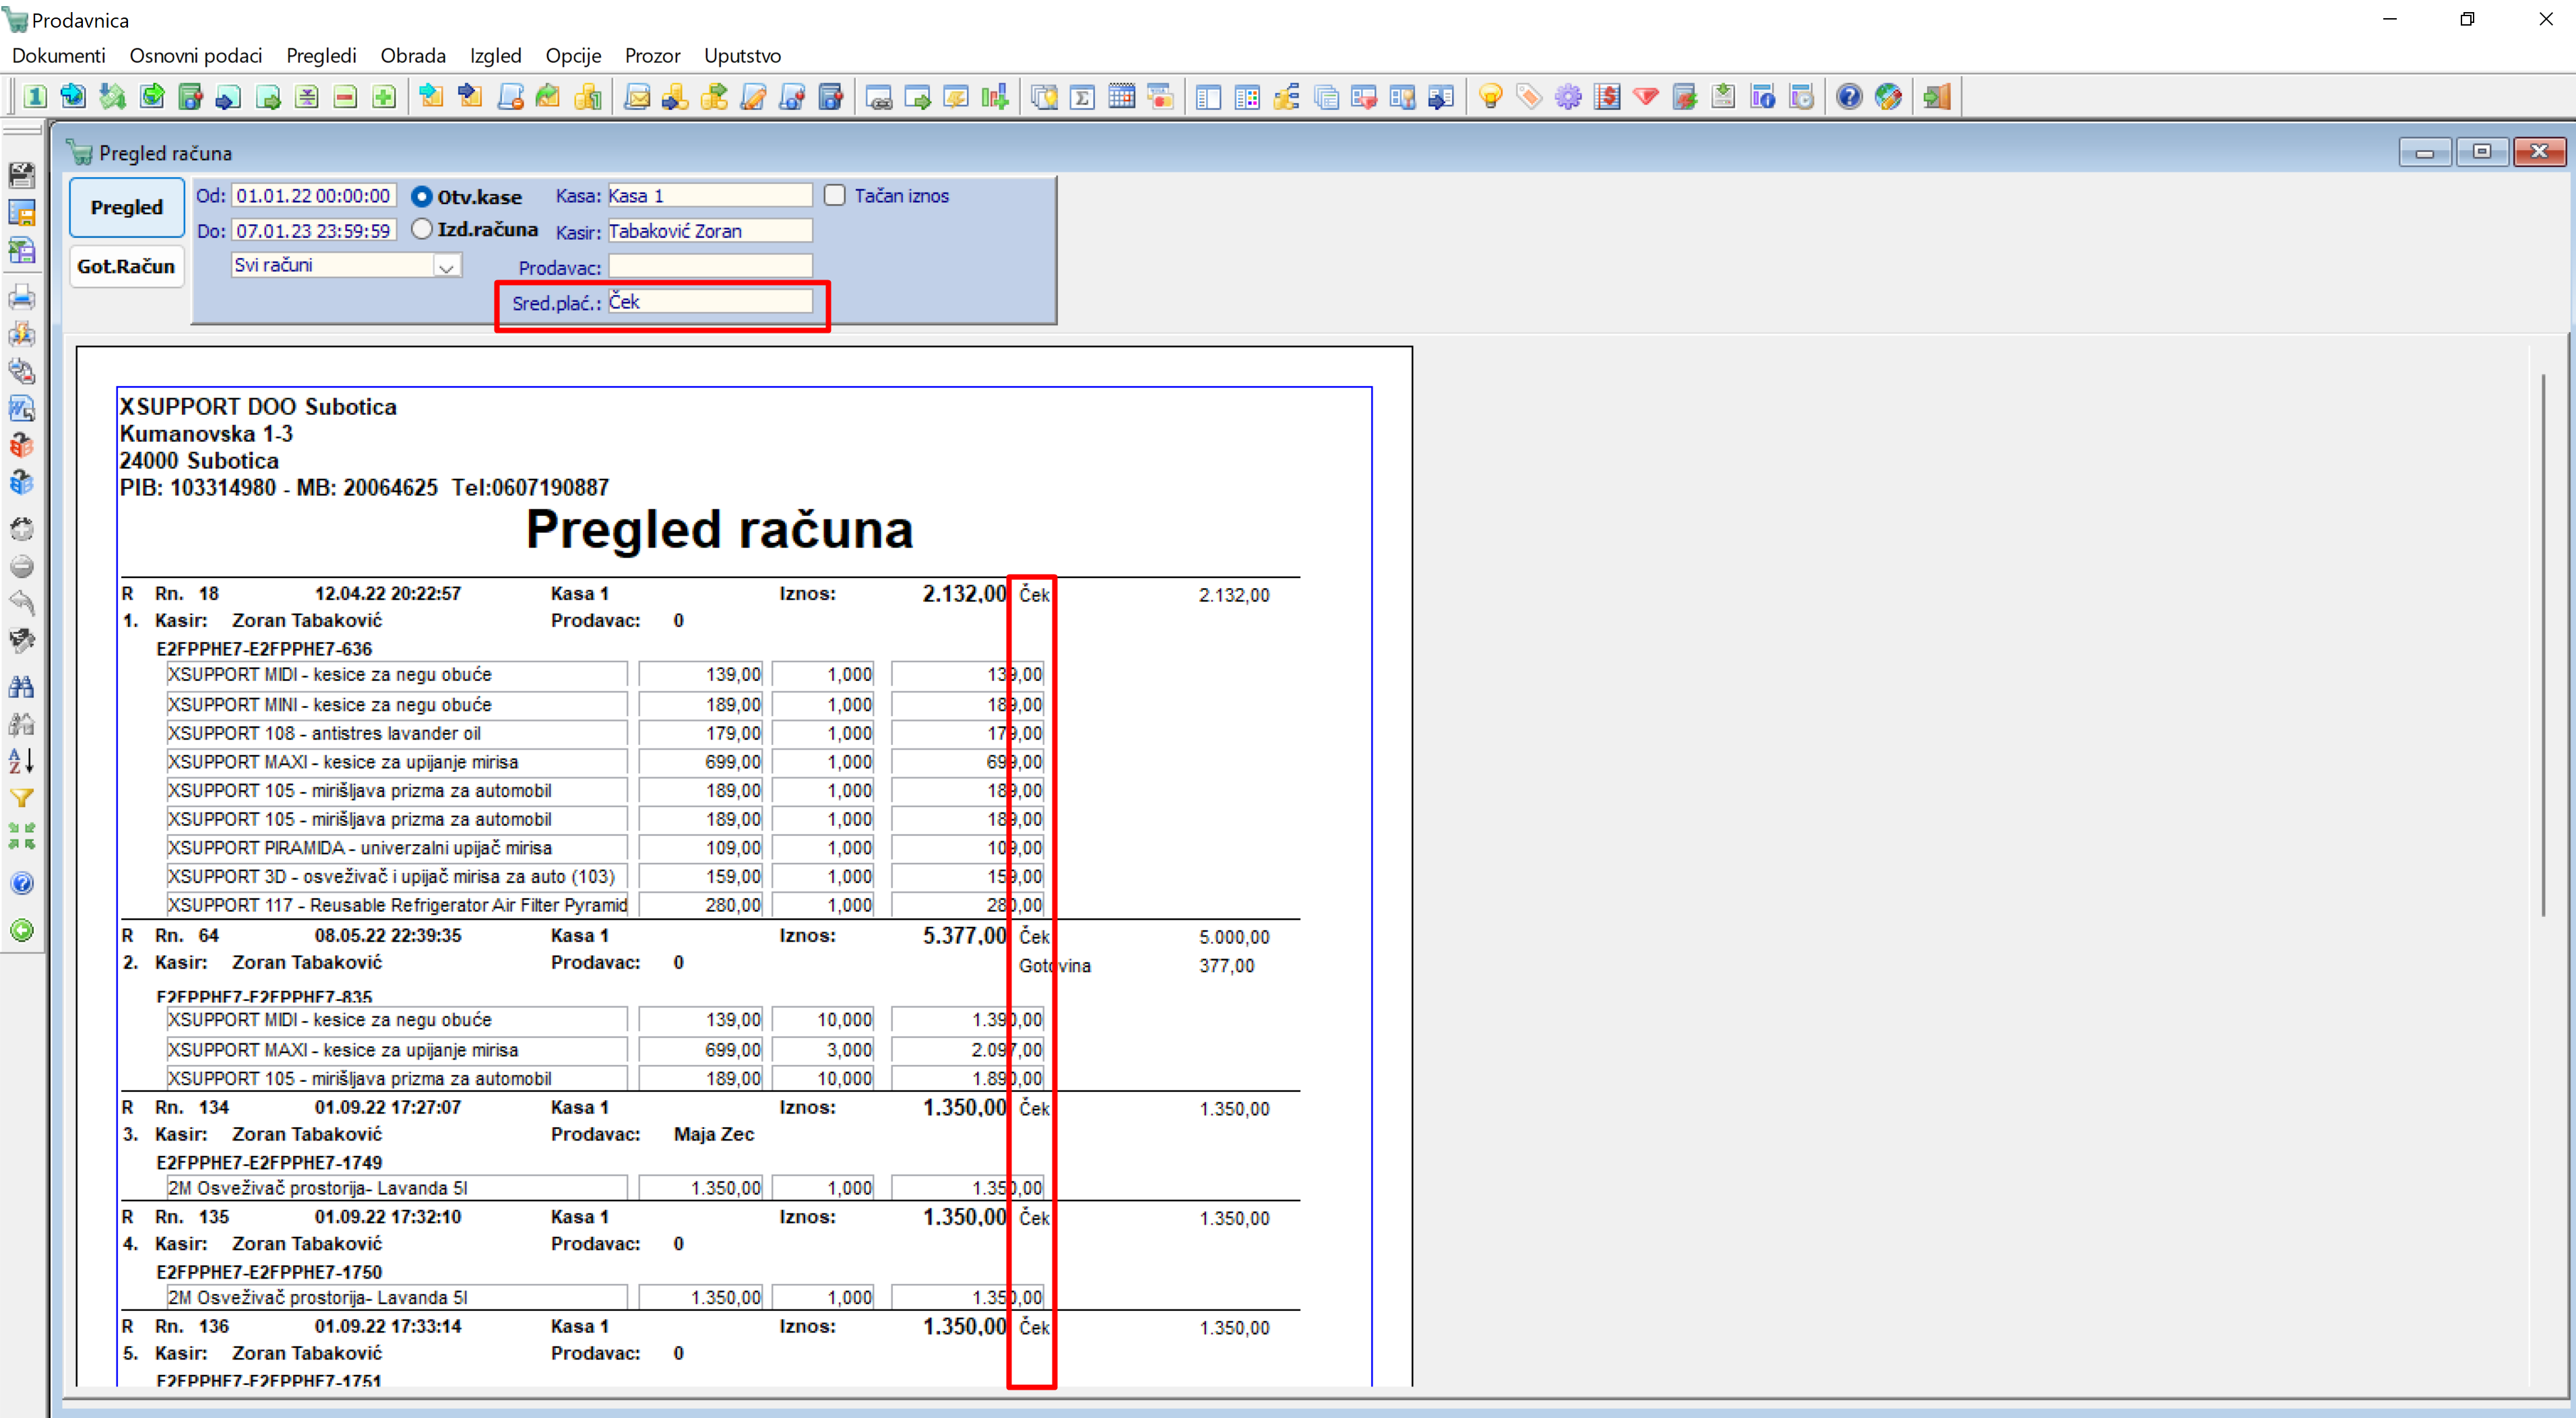Viewport: 2576px width, 1418px height.
Task: Click the Od date field
Action: click(314, 196)
